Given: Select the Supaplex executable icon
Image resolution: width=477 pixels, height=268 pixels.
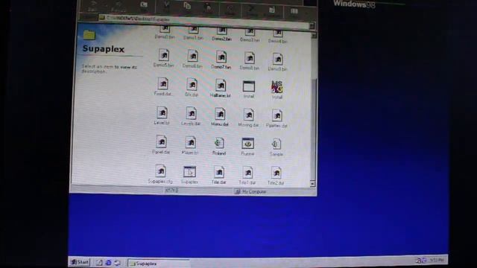Looking at the screenshot, I should [189, 172].
